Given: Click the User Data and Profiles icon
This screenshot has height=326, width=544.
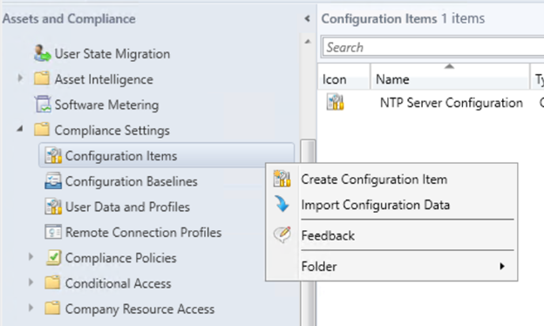Looking at the screenshot, I should pyautogui.click(x=53, y=207).
